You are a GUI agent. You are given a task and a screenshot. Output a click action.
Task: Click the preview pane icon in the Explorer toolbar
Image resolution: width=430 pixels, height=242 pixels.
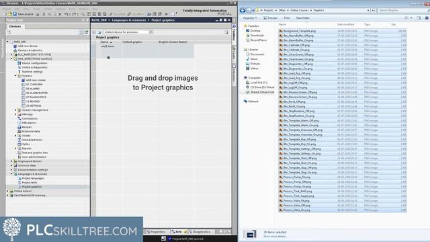(x=419, y=18)
